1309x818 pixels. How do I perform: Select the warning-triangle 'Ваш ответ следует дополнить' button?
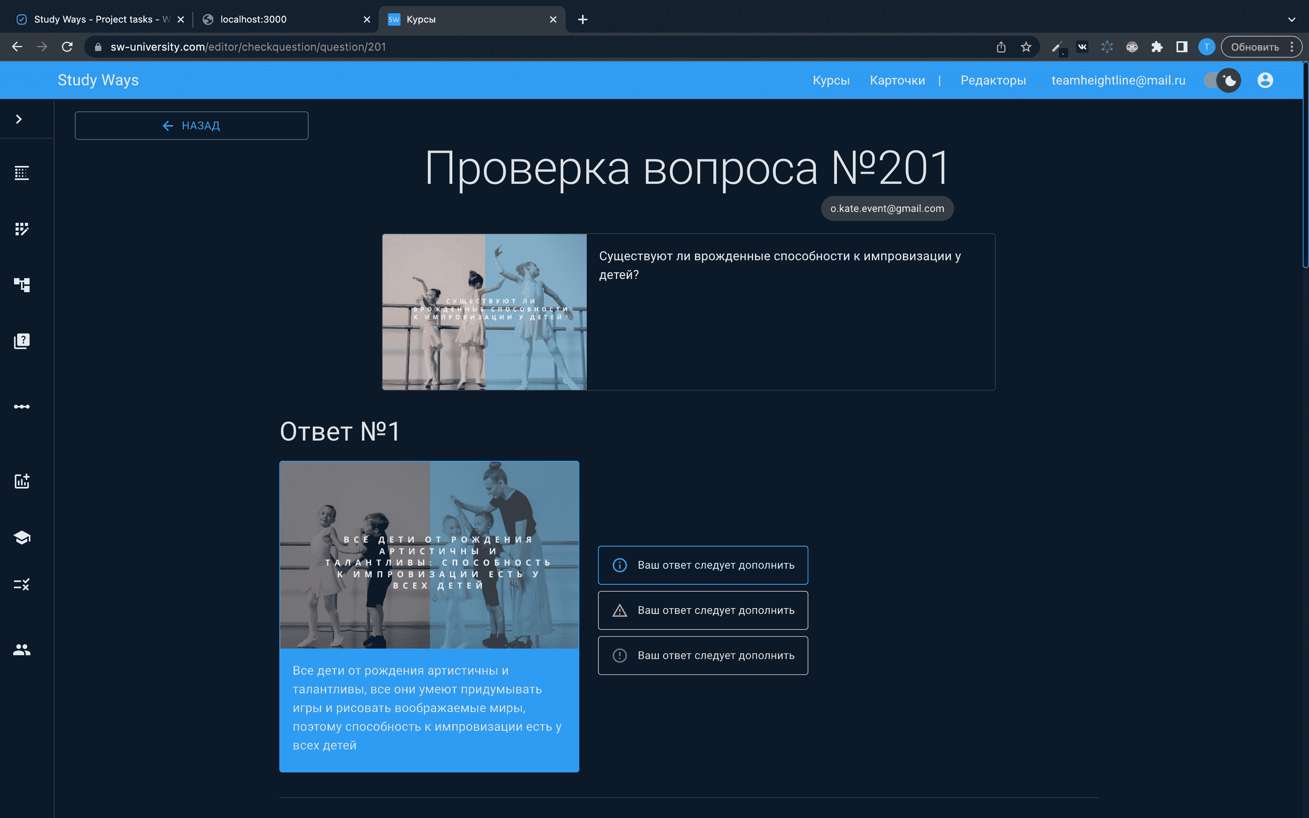click(703, 610)
